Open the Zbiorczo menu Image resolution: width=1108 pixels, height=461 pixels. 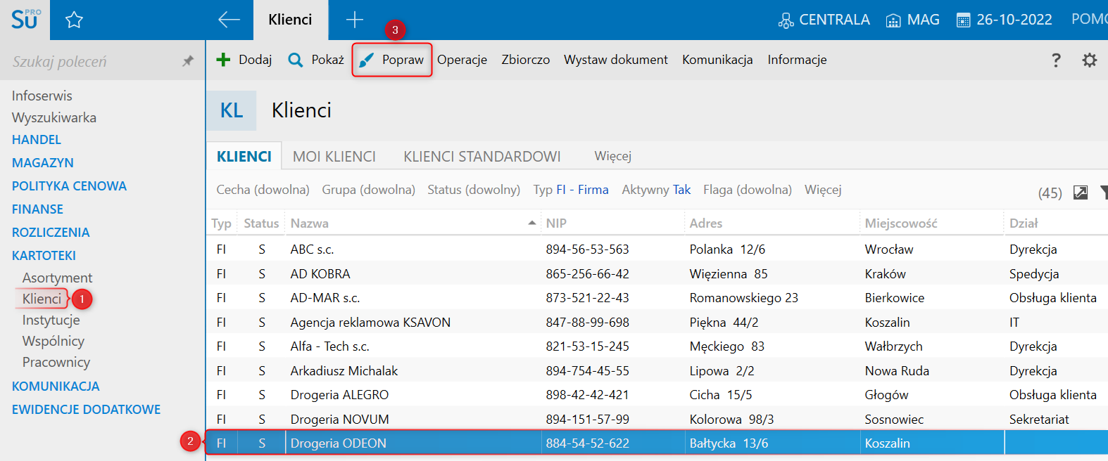click(525, 60)
